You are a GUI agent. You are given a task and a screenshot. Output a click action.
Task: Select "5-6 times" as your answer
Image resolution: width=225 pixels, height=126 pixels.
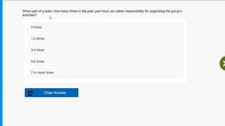(105, 62)
